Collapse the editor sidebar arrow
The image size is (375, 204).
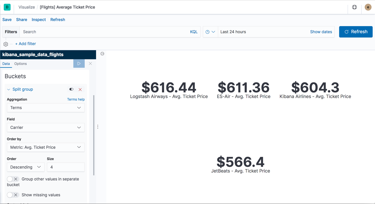[102, 54]
